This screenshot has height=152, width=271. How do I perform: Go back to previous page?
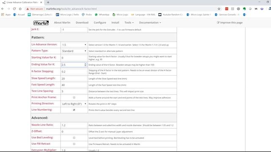(x=3, y=9)
